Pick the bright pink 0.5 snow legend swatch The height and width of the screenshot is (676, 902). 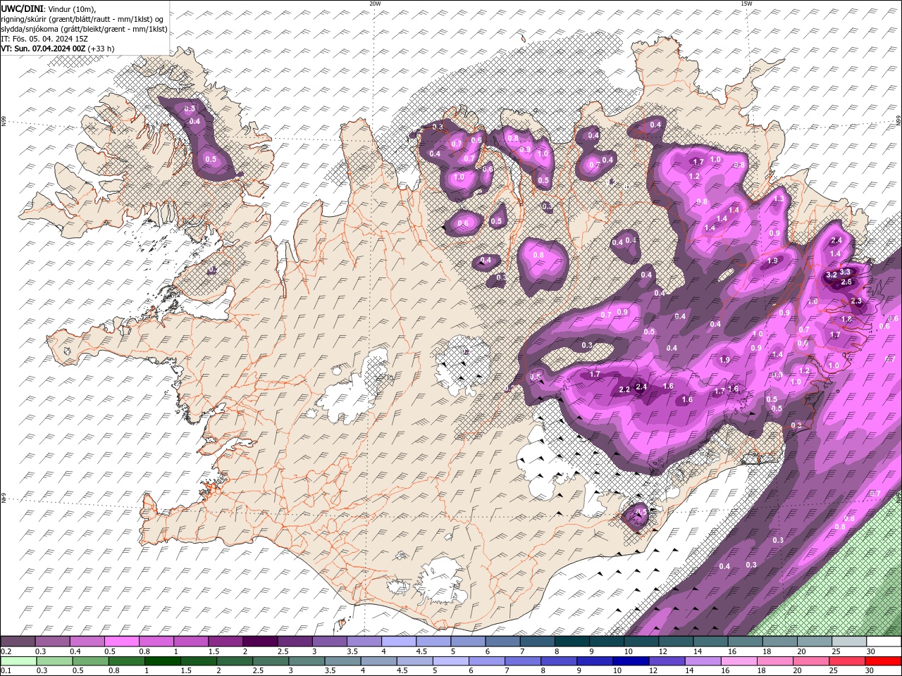click(121, 641)
